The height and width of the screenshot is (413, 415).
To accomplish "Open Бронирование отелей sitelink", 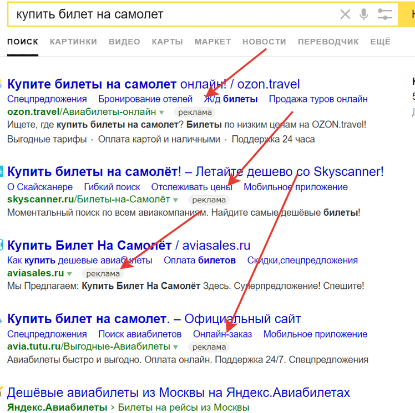I will (x=145, y=99).
